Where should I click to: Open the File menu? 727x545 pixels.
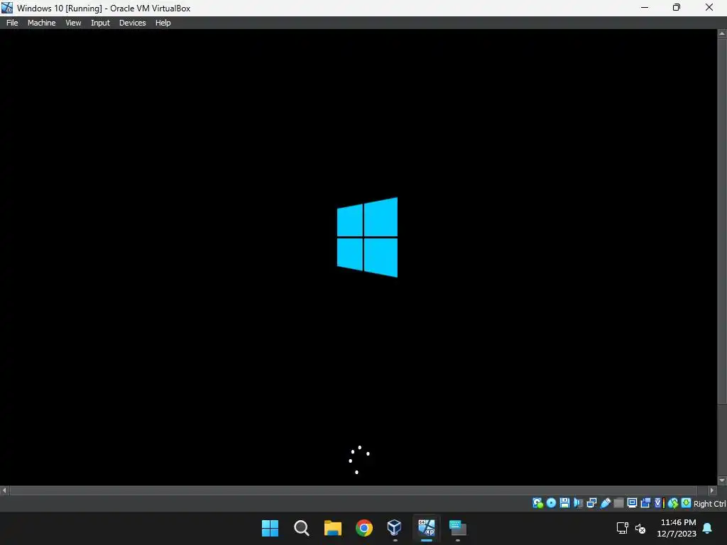coord(12,23)
